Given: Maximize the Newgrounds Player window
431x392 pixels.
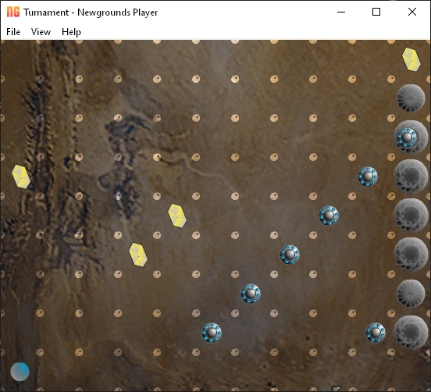Looking at the screenshot, I should [376, 12].
